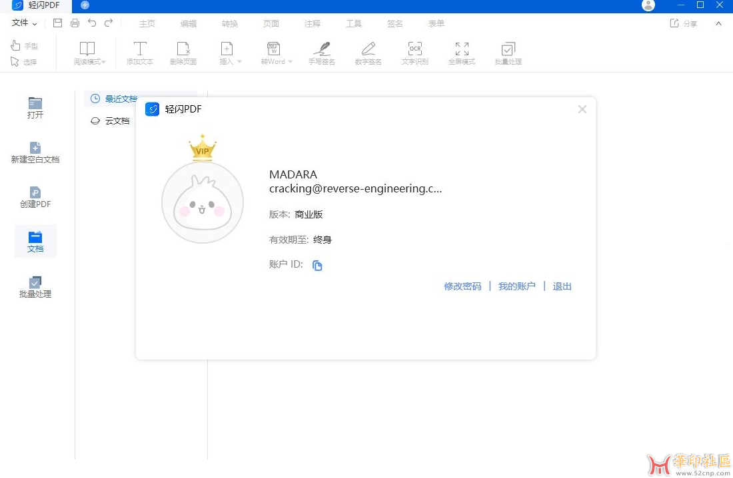
Task: Switch to the Edit (编辑) tab
Action: point(189,23)
